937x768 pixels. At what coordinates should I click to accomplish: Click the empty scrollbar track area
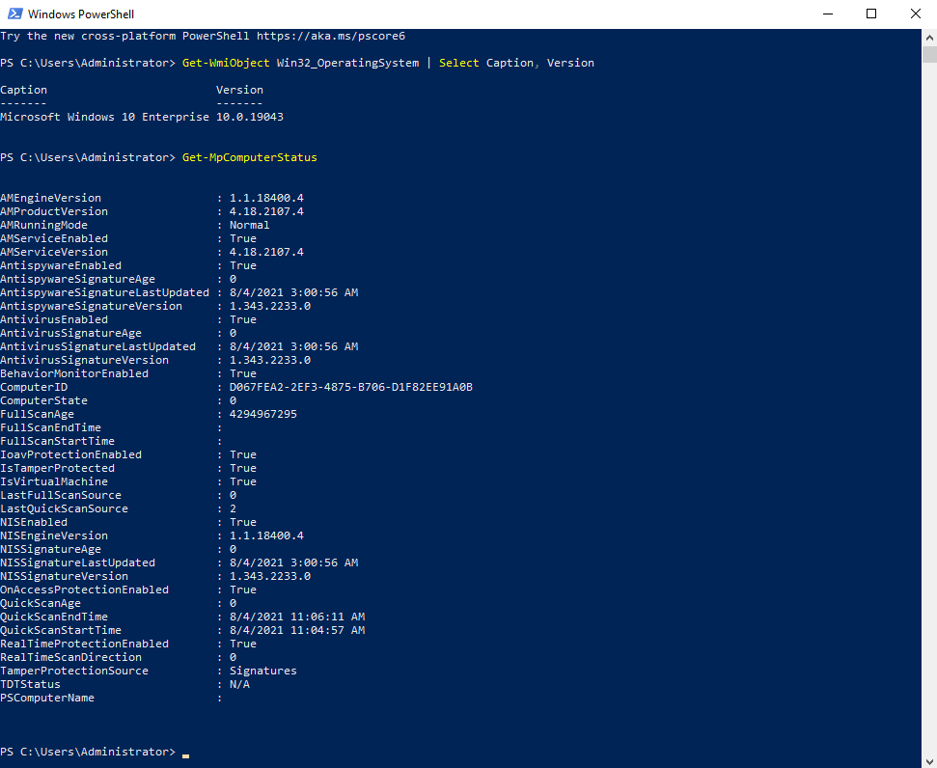click(929, 386)
